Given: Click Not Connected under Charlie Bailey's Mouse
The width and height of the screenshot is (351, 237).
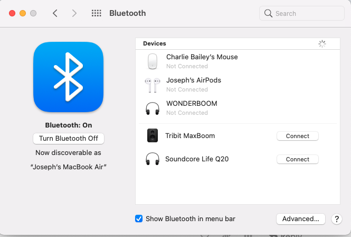Looking at the screenshot, I should pos(187,66).
